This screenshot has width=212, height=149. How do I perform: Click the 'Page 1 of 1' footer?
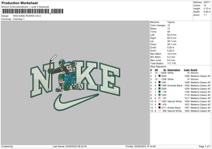click(205, 146)
